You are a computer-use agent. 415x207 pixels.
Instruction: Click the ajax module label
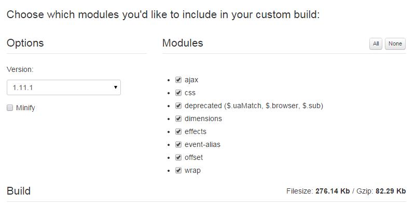(191, 80)
